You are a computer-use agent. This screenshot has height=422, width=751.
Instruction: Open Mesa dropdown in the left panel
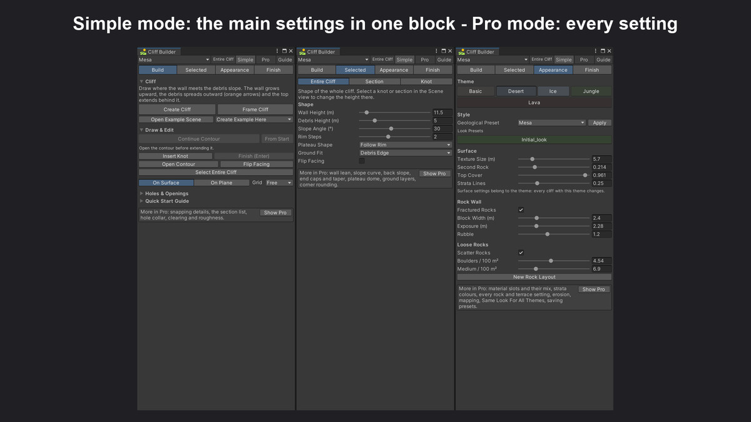coord(174,60)
